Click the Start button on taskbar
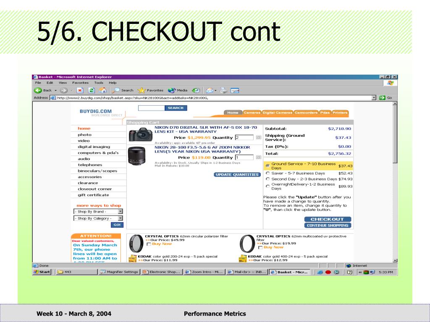The width and height of the screenshot is (430, 322). 42,272
